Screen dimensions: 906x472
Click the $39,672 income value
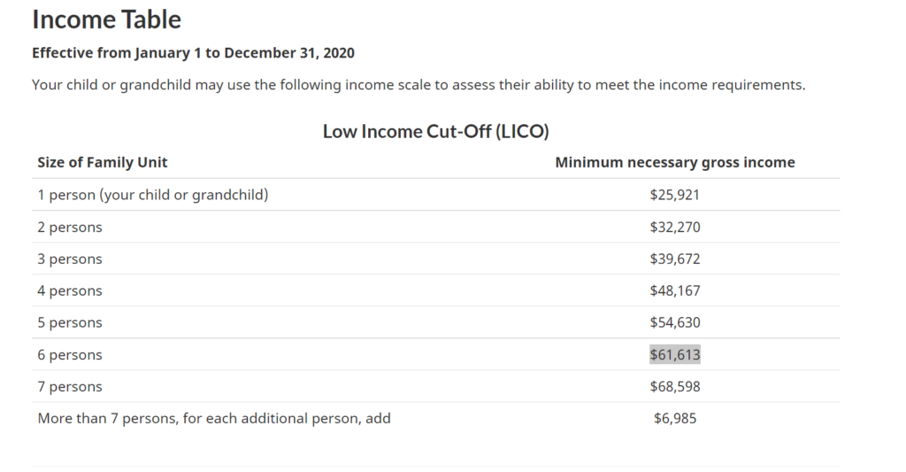pyautogui.click(x=674, y=259)
